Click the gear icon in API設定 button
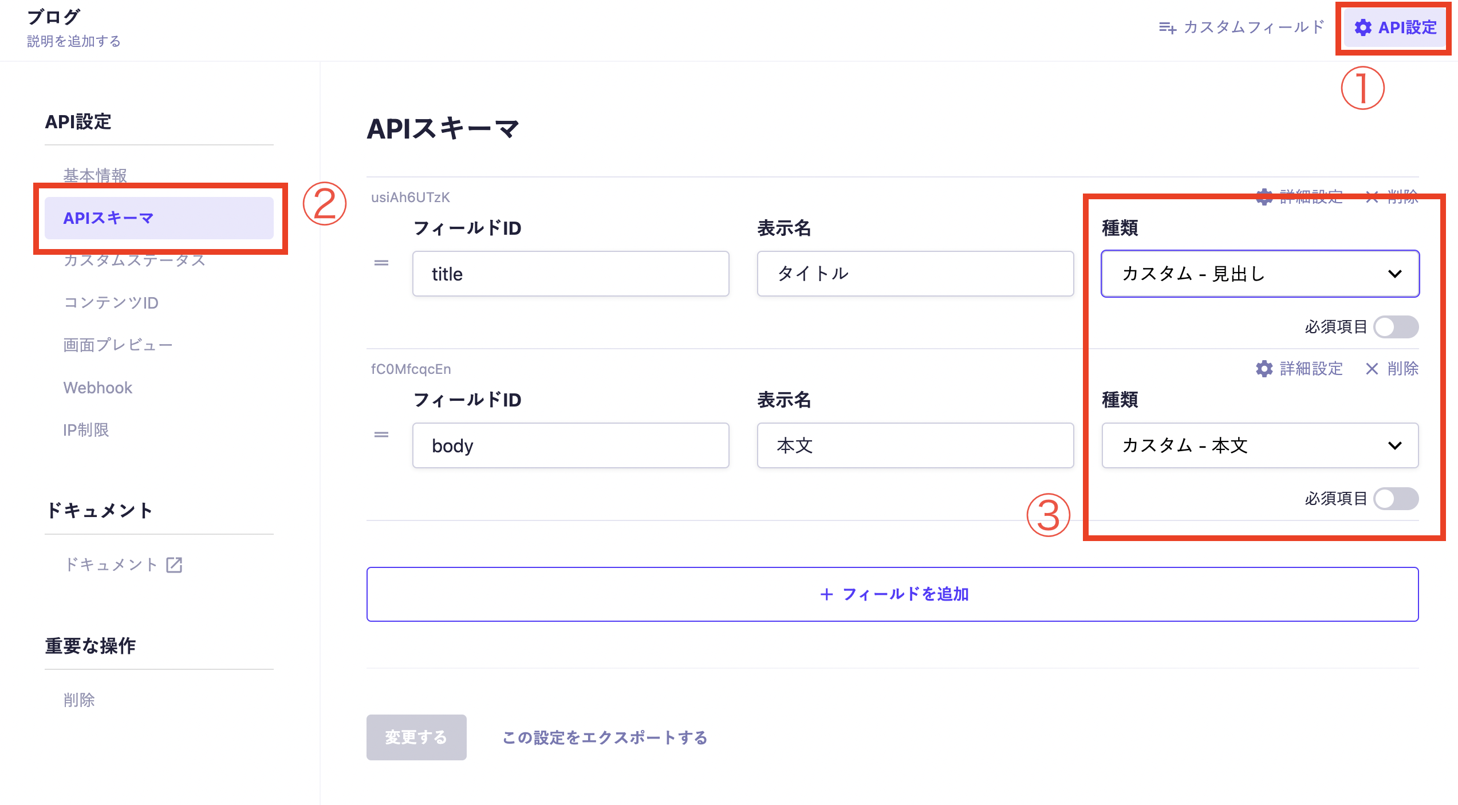This screenshot has height=805, width=1458. pos(1363,27)
